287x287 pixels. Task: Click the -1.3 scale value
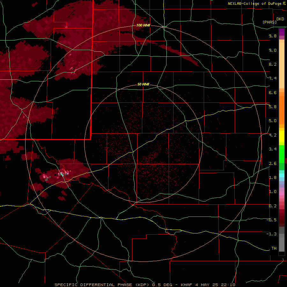[x=271, y=234]
